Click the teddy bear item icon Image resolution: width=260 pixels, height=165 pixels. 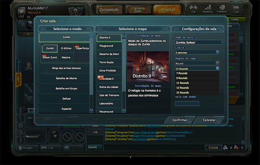29,66
